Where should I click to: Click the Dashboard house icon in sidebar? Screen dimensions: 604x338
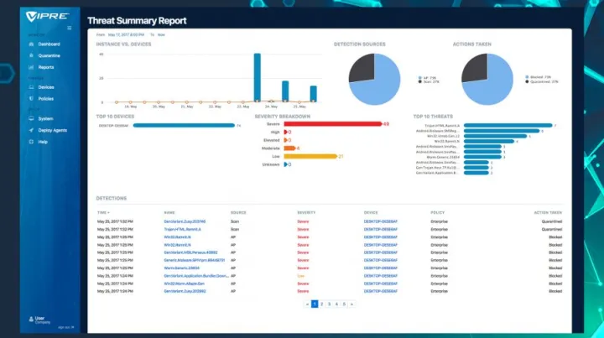[29, 43]
